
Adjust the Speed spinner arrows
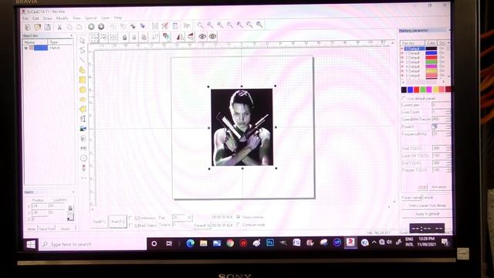[448, 120]
